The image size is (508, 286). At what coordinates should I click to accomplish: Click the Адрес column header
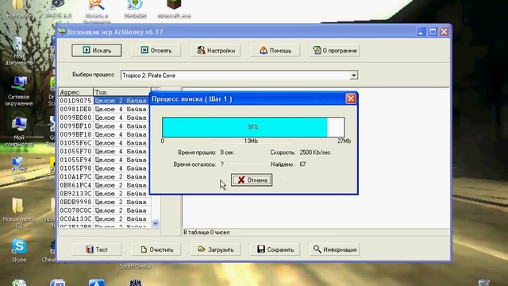point(76,92)
